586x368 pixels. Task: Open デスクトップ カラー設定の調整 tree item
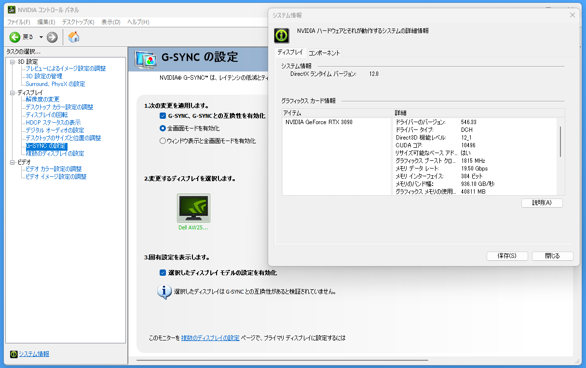pos(59,107)
